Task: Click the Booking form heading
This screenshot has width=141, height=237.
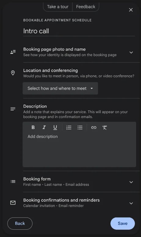Action: (x=37, y=179)
